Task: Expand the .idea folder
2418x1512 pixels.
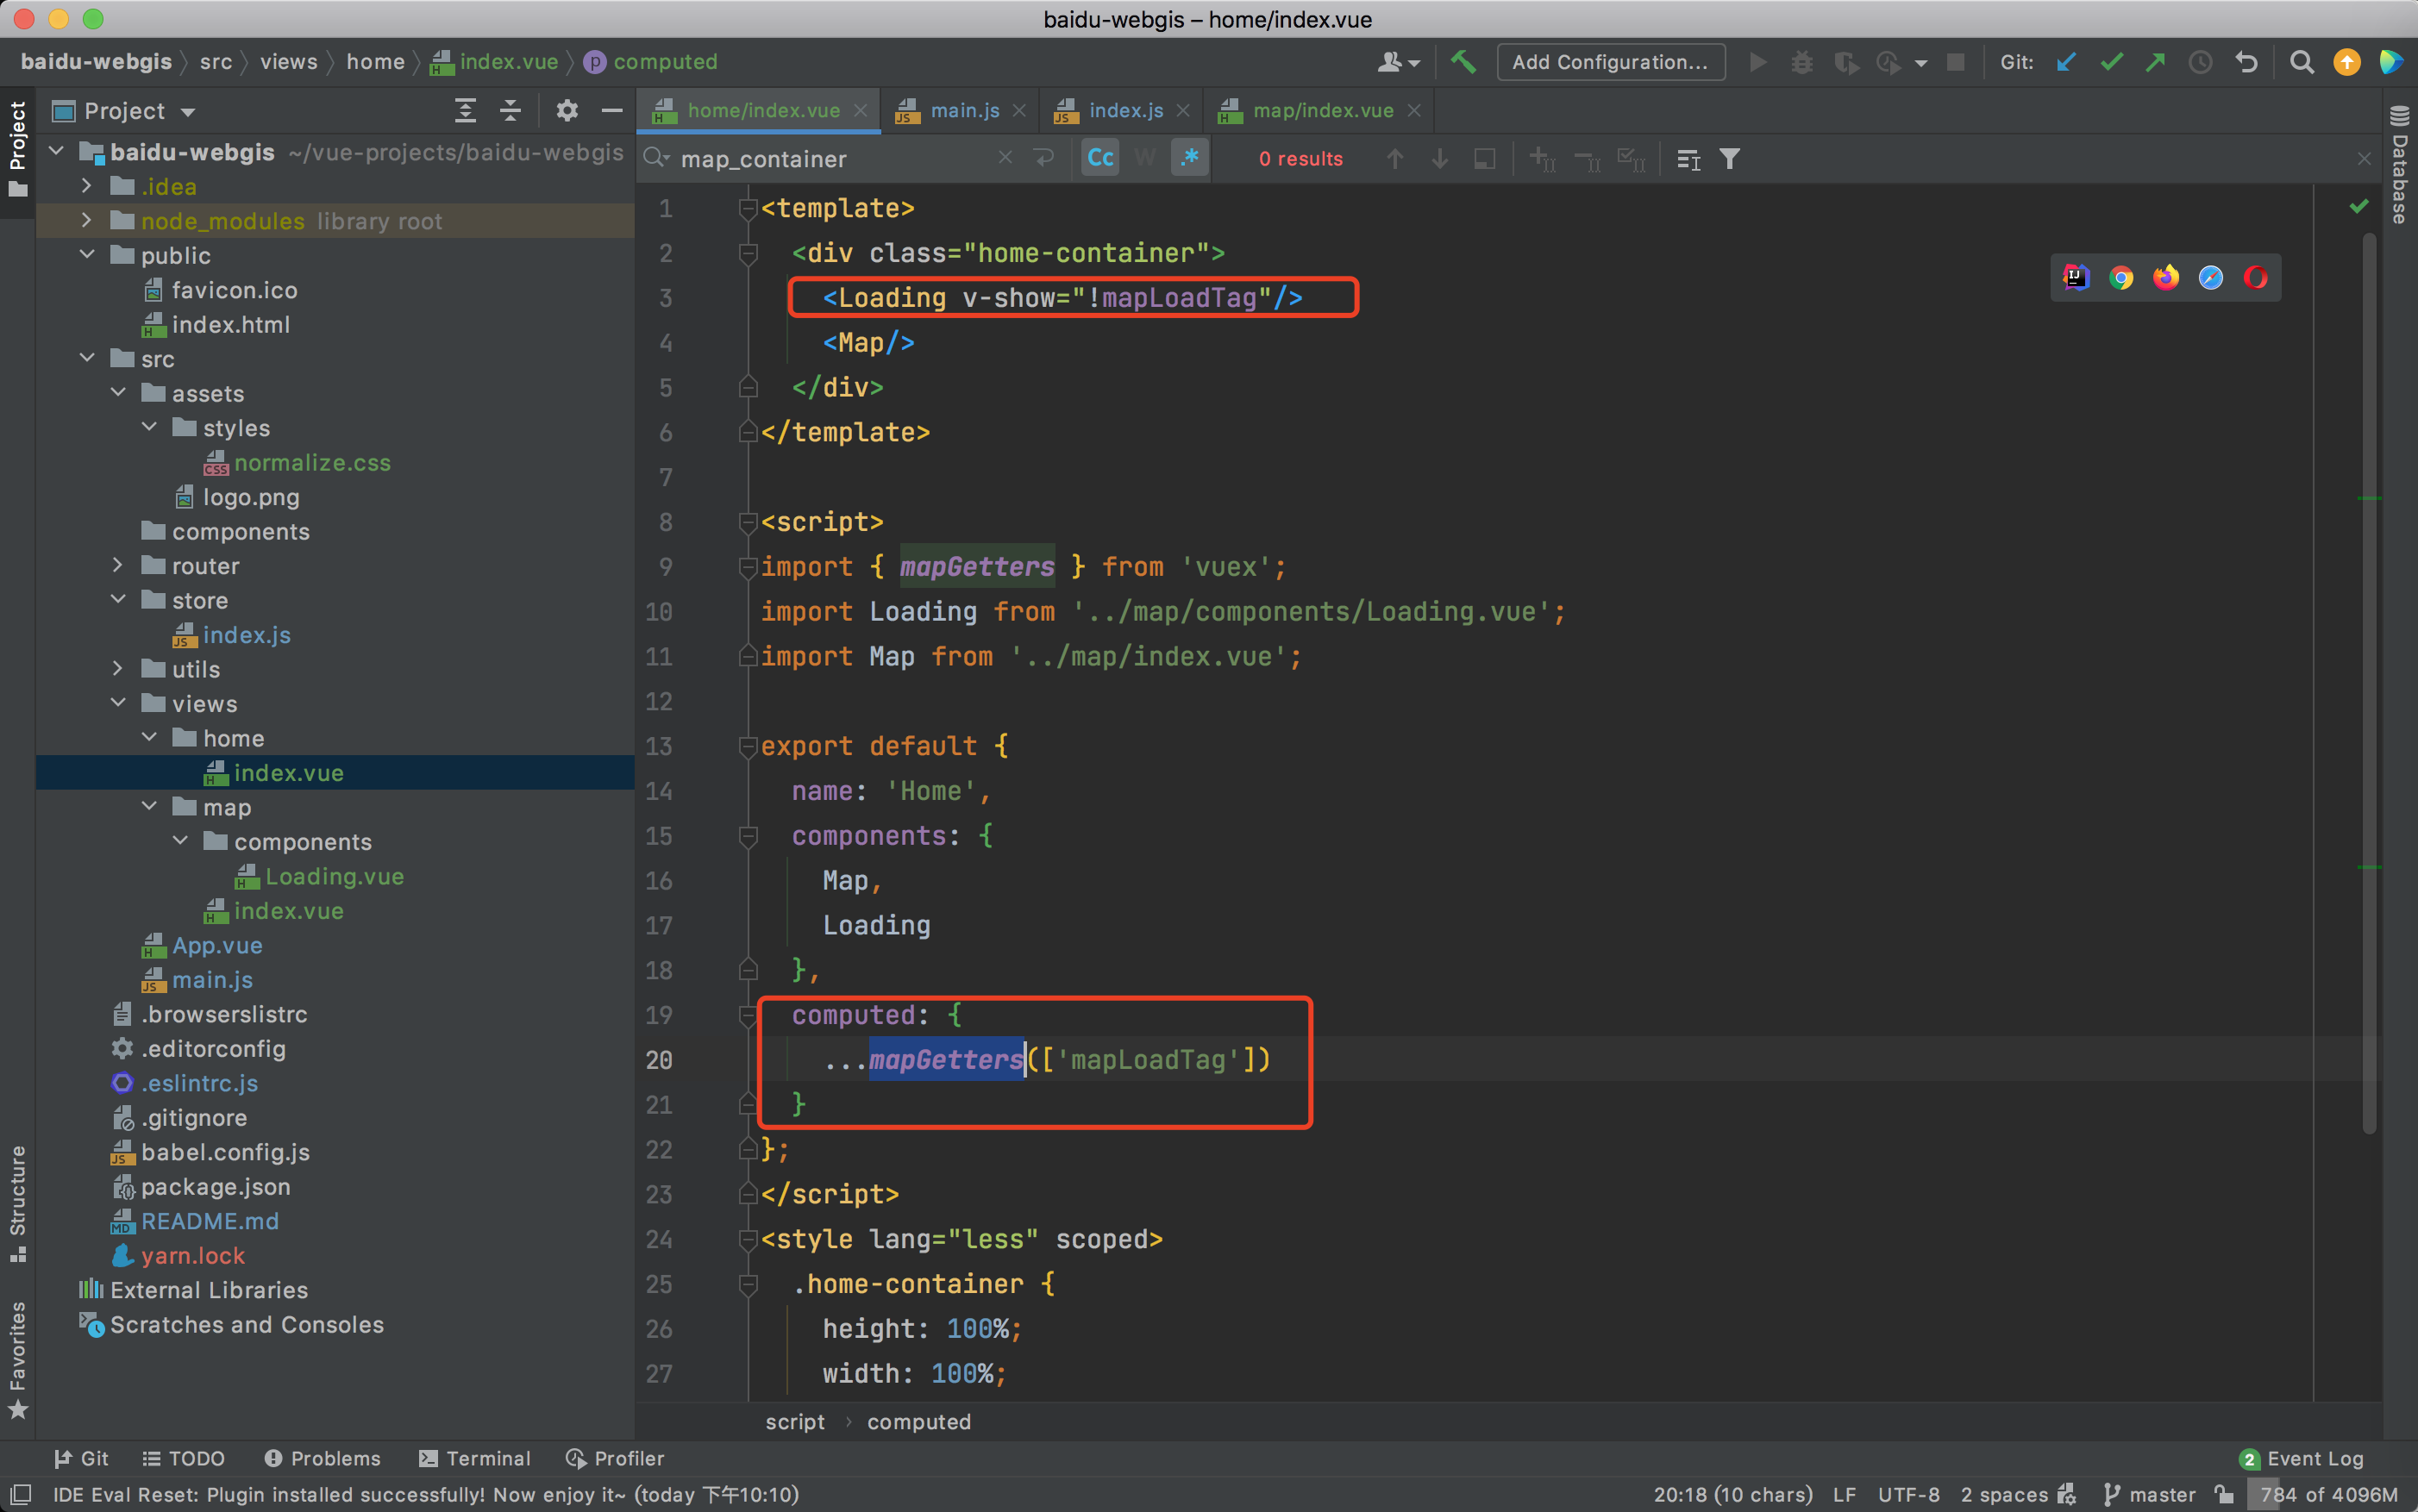Action: [87, 186]
